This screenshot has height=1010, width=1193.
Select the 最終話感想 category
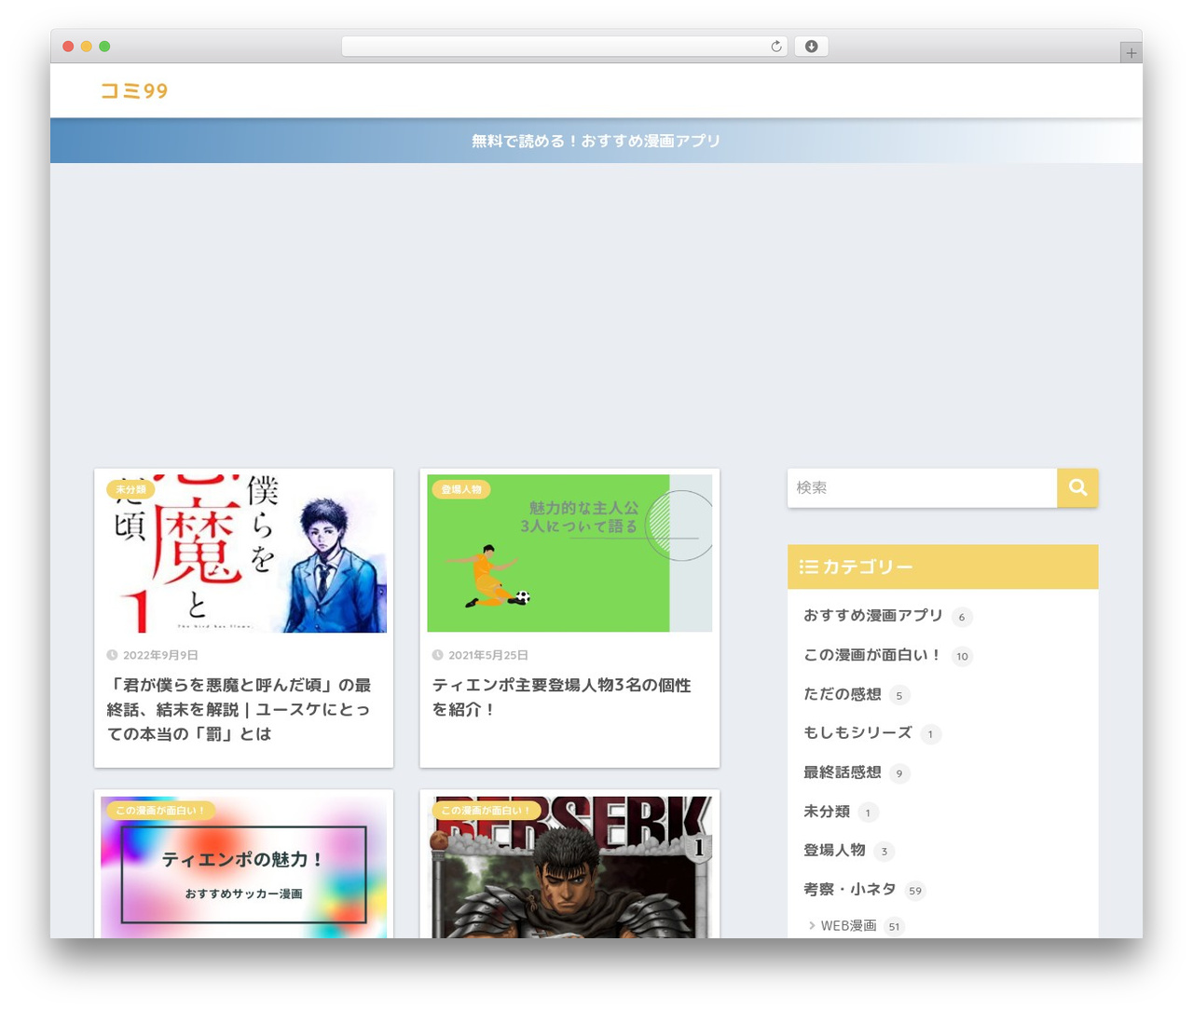(x=843, y=772)
